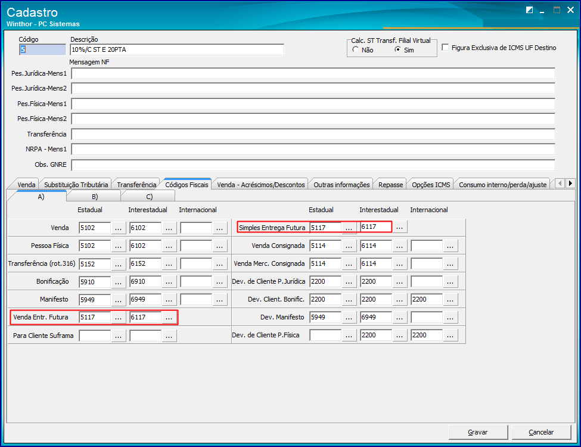This screenshot has width=581, height=447.
Task: Open lookup for Para Cliente Suframa Estadual
Action: point(118,336)
